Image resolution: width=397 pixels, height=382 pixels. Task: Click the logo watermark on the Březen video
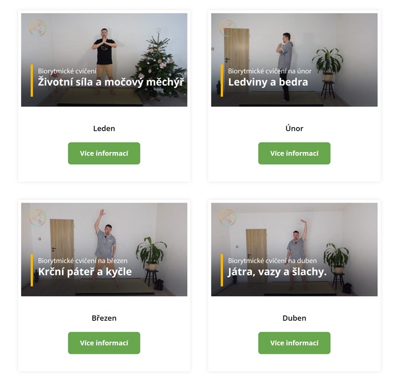pos(38,218)
